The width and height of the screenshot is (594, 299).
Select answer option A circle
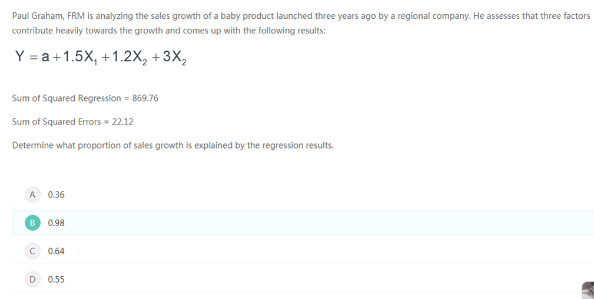32,194
